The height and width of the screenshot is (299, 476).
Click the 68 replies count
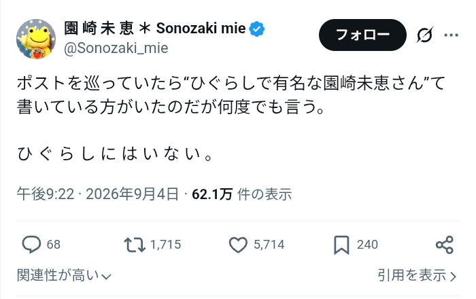tap(54, 245)
